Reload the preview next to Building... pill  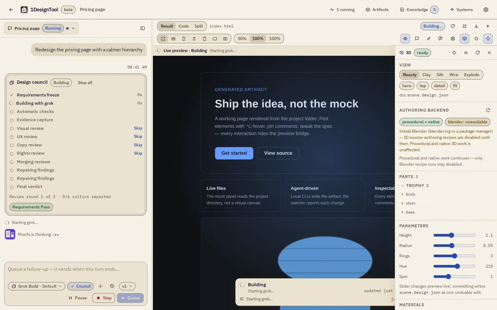[453, 26]
